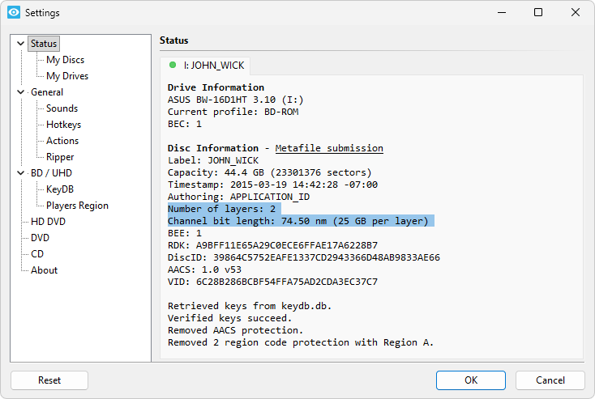Collapse the Status tree node
The image size is (595, 399).
tap(21, 44)
